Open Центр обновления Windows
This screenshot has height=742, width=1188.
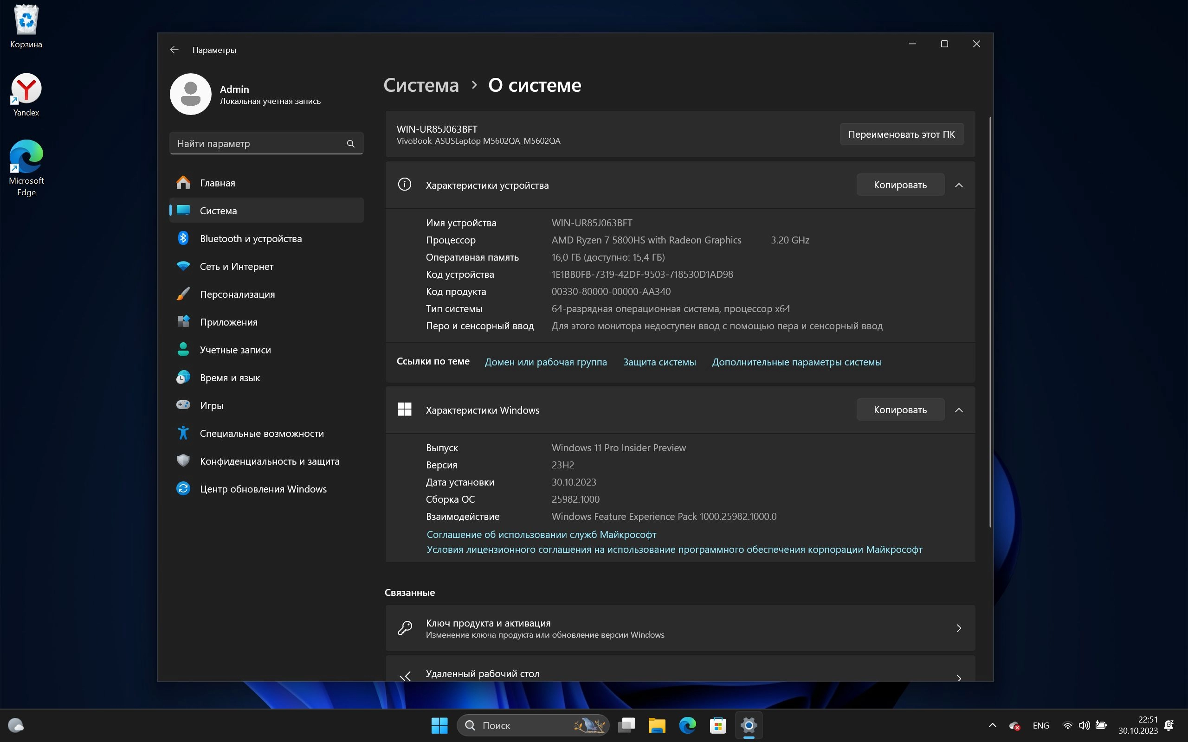[x=263, y=489]
